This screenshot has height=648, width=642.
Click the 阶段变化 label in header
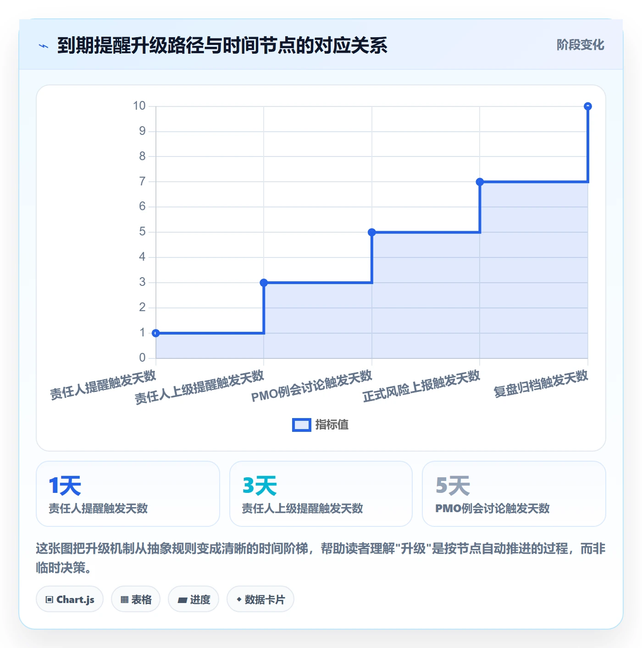pyautogui.click(x=580, y=45)
